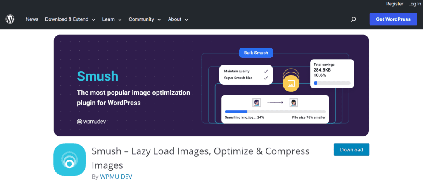Open the News menu item

pos(32,19)
